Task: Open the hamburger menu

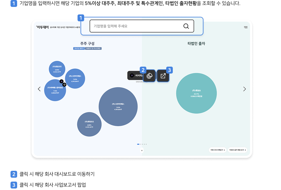Action: (x=246, y=27)
